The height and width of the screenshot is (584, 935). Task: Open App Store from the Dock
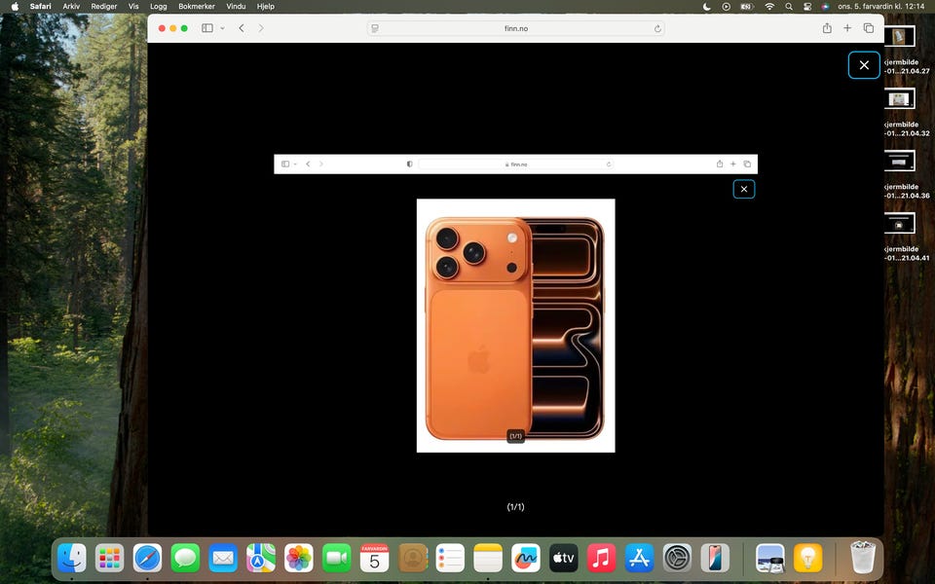click(639, 559)
